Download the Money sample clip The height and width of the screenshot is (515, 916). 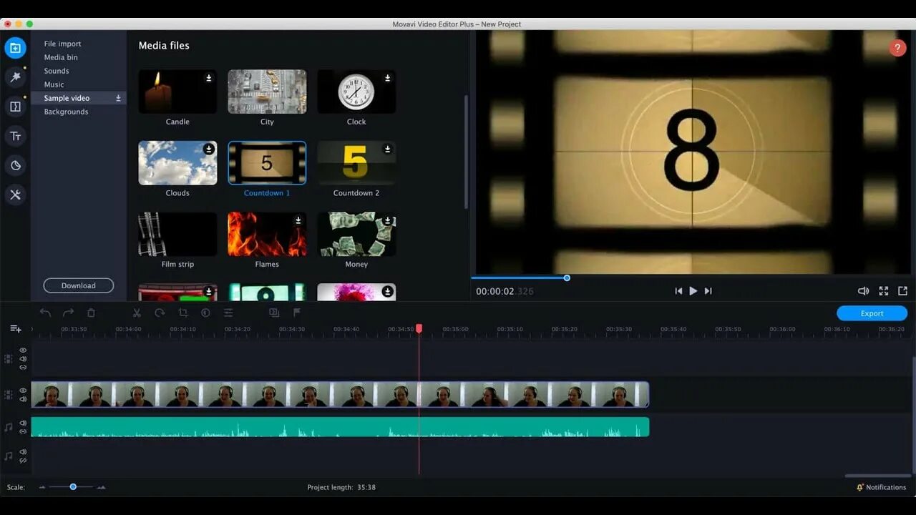387,220
